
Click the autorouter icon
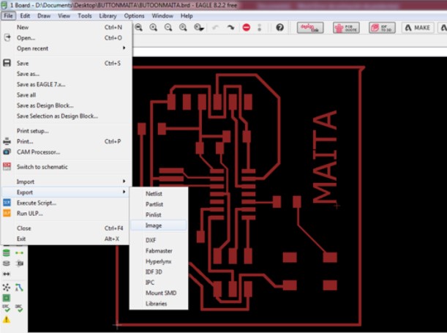point(19,288)
